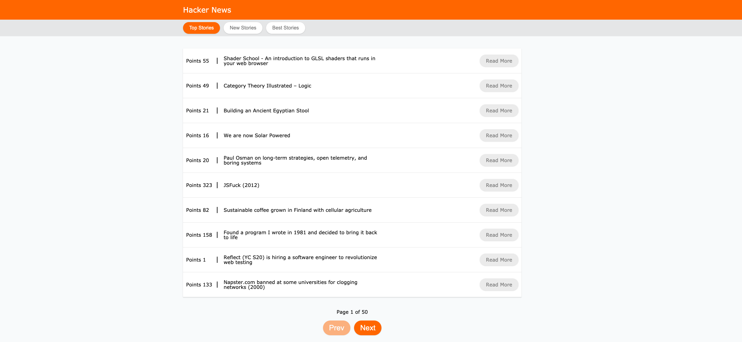
Task: Click the Sustainable coffee story title
Action: (297, 210)
